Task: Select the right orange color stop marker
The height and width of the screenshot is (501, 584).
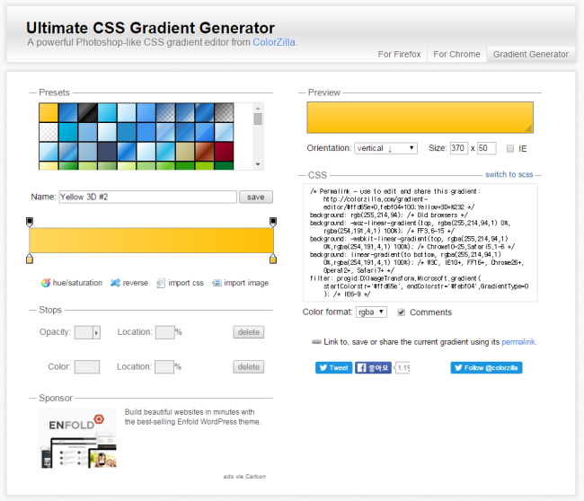Action: (273, 259)
